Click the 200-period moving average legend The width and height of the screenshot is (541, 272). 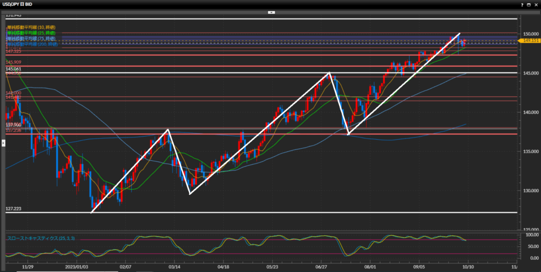(x=31, y=44)
